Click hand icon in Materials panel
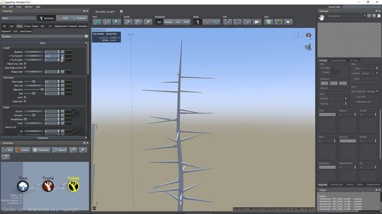 pos(322,17)
